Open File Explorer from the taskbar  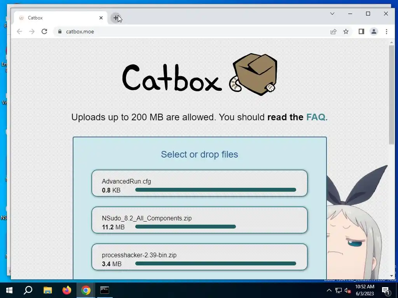pos(47,290)
